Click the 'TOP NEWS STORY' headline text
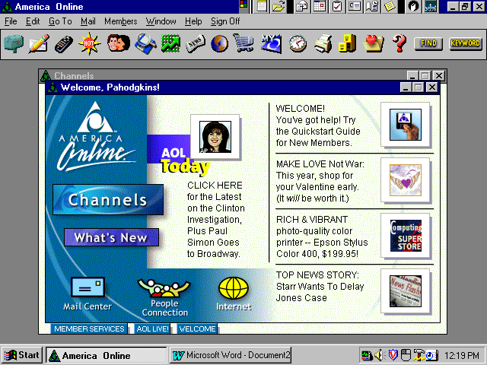This screenshot has width=487, height=365. [320, 286]
